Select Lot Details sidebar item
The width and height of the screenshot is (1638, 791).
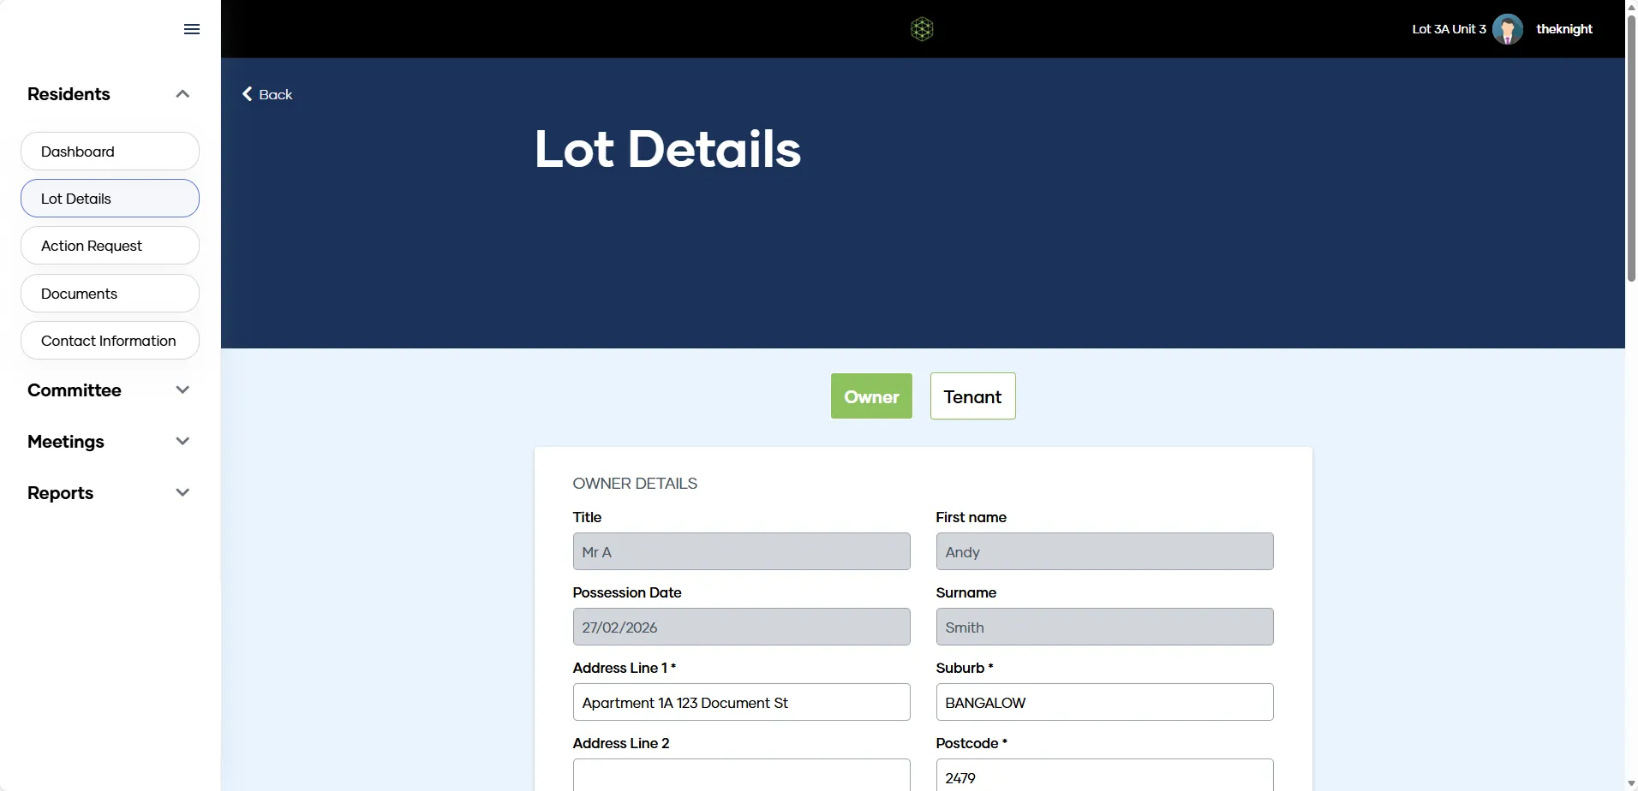[110, 199]
